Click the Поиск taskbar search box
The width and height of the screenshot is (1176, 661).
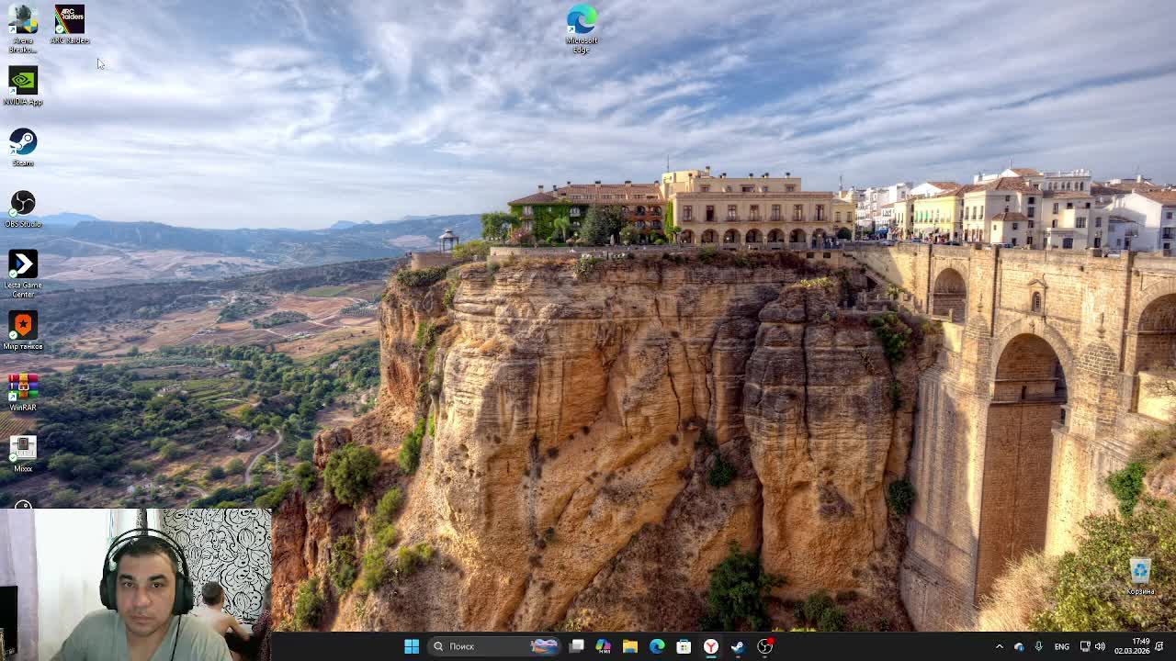496,646
